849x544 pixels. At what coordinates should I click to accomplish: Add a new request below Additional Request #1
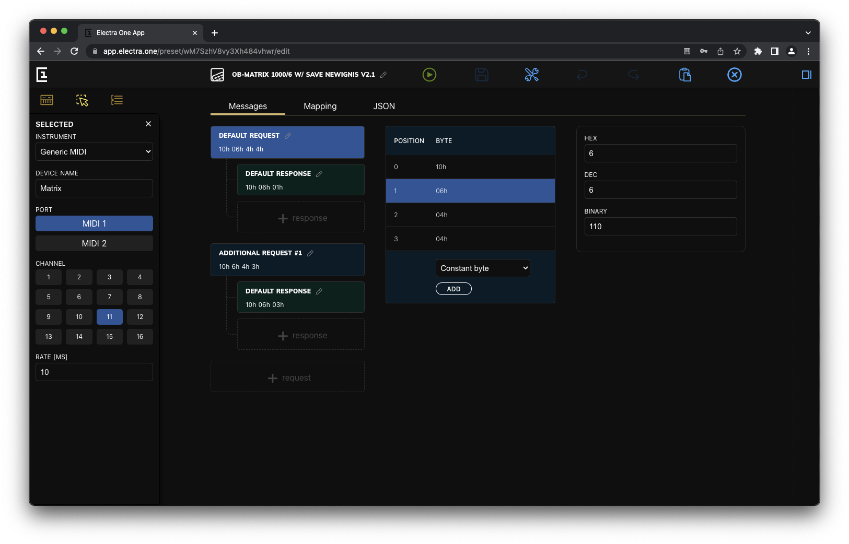(287, 376)
